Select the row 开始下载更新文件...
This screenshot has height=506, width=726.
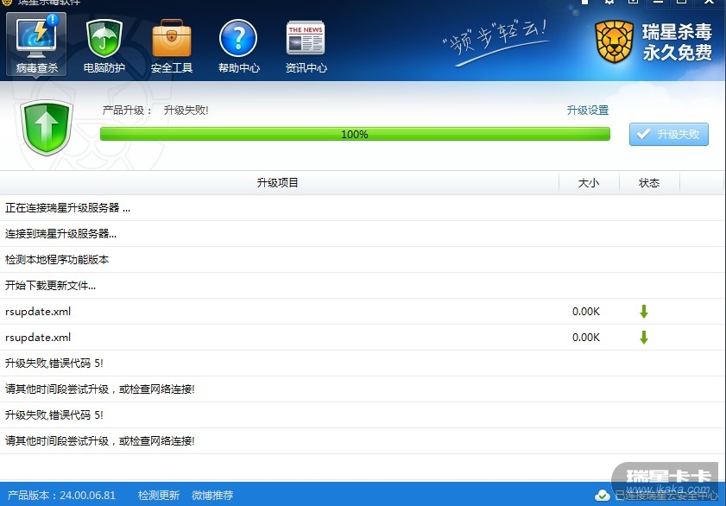[x=362, y=286]
